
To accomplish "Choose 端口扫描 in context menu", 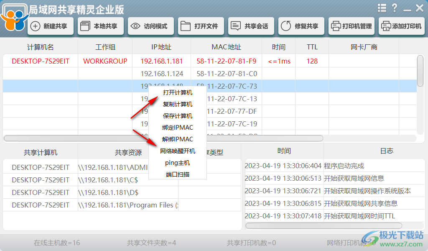I will 177,174.
